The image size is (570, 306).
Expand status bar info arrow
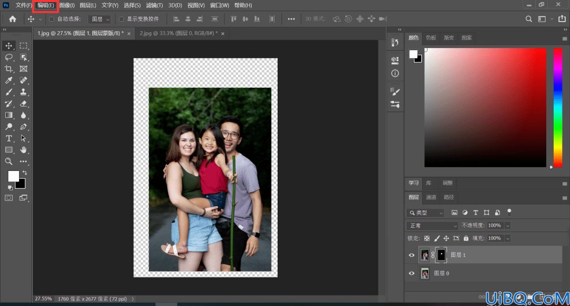[132, 299]
